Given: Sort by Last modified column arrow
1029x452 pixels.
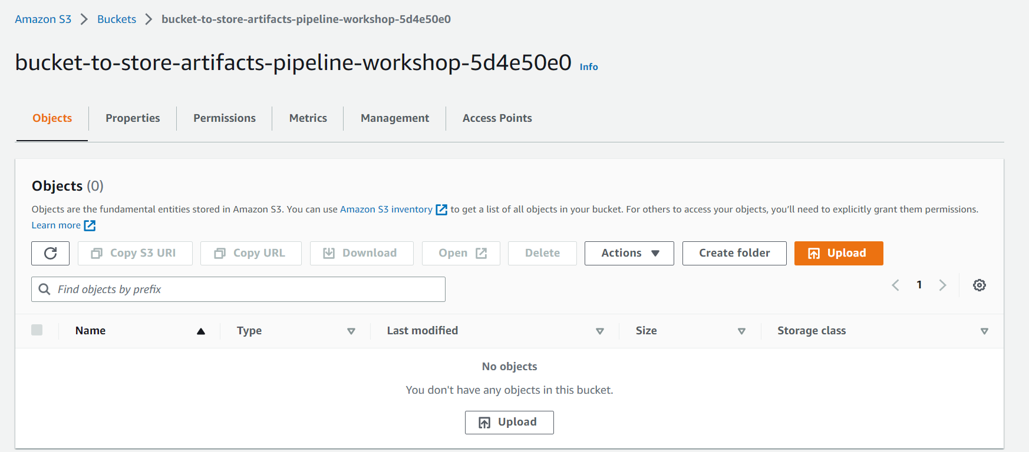Looking at the screenshot, I should 600,331.
